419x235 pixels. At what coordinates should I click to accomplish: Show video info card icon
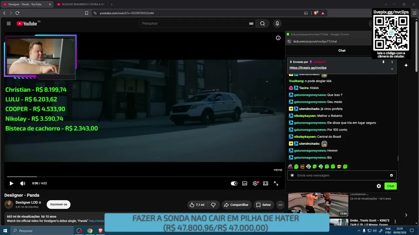(x=278, y=38)
